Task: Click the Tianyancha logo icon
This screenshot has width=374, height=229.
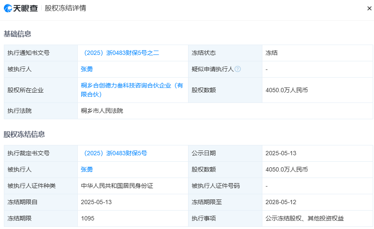Action: pyautogui.click(x=9, y=8)
